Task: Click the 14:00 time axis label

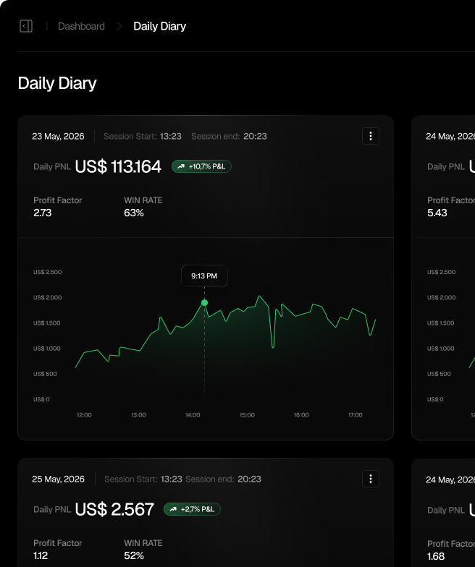Action: [193, 415]
